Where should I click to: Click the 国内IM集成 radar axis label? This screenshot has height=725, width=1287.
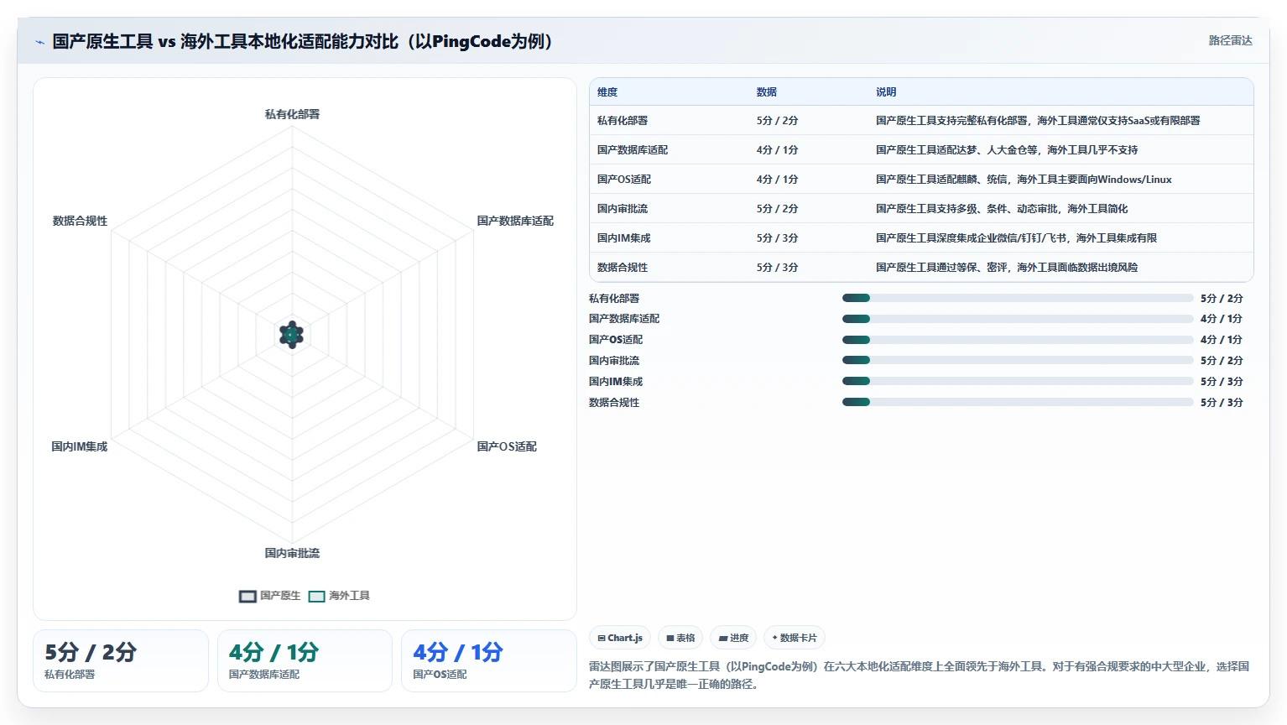click(80, 446)
